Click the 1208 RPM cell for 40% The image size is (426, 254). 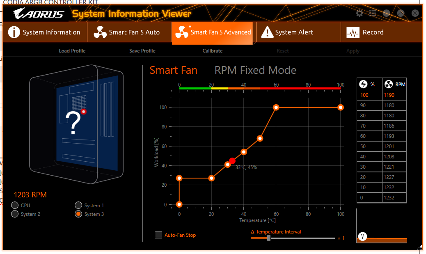394,157
